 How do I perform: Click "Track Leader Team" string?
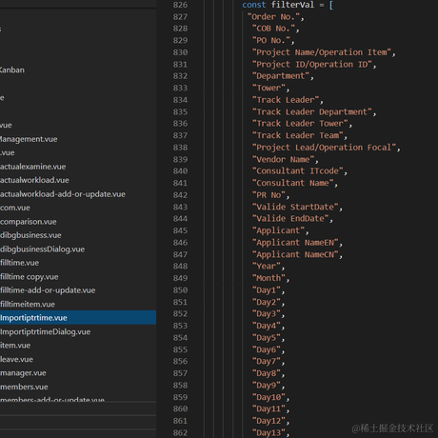[298, 135]
